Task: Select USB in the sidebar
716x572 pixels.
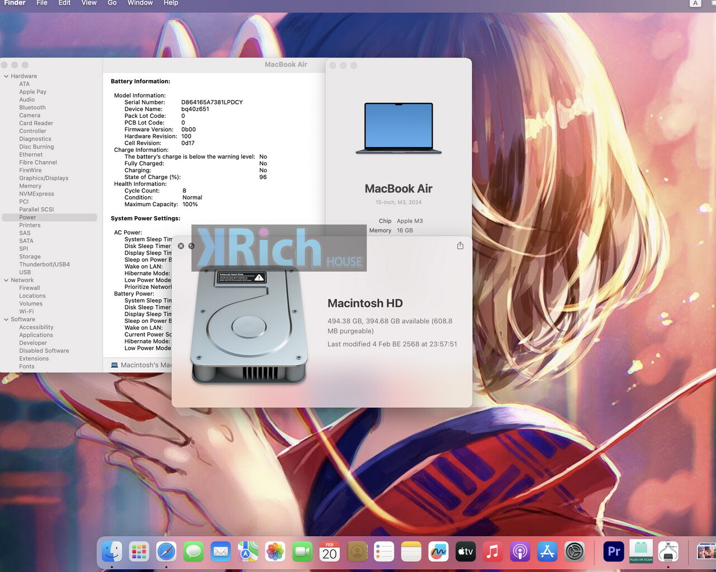Action: point(25,273)
